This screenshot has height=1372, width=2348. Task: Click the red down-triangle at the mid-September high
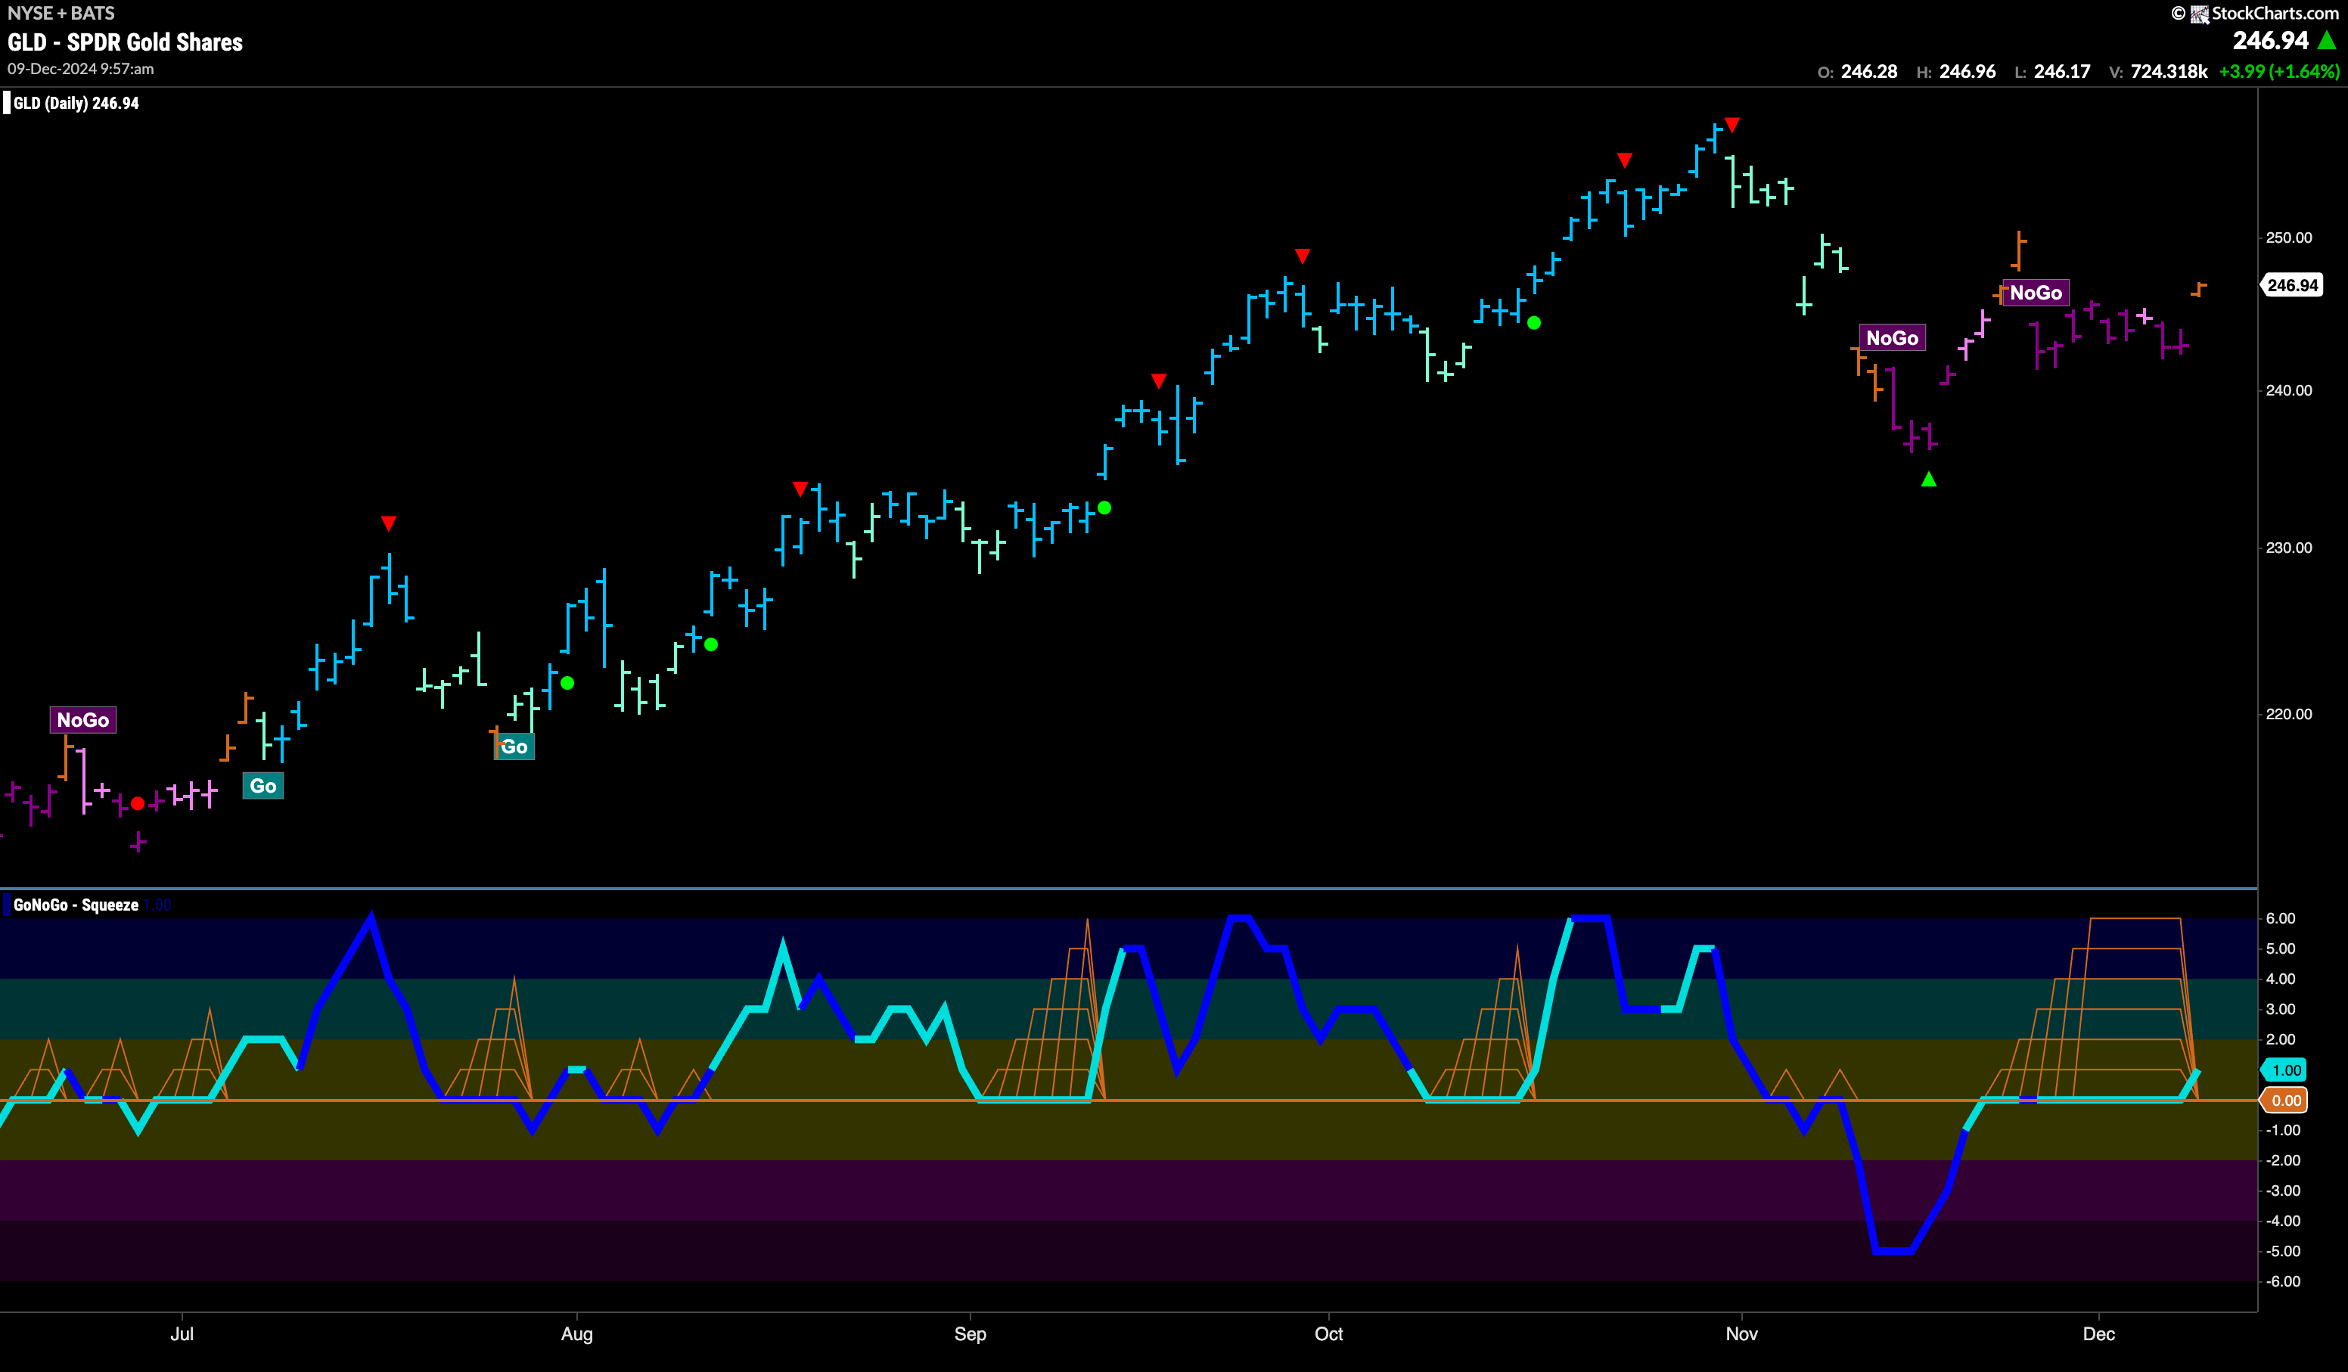click(1158, 381)
